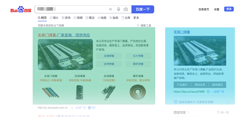Click the top 压缩弹簧 tag button
This screenshot has width=242, height=117.
coord(109,56)
